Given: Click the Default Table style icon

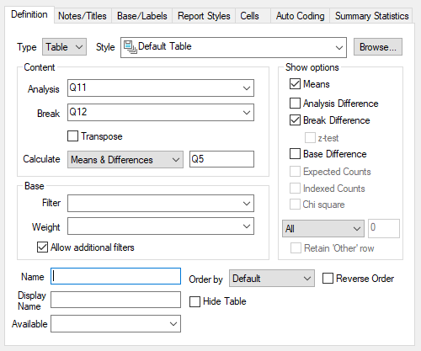Looking at the screenshot, I should [x=130, y=47].
